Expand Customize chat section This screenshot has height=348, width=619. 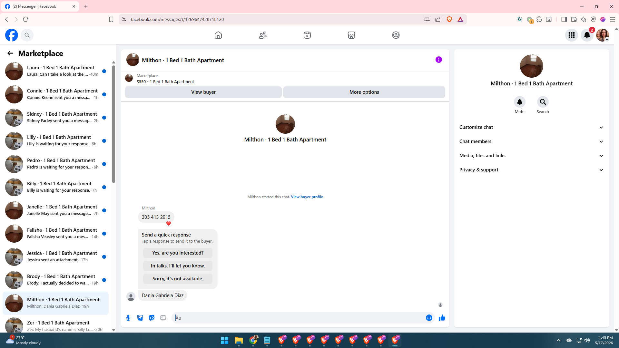coord(531,127)
